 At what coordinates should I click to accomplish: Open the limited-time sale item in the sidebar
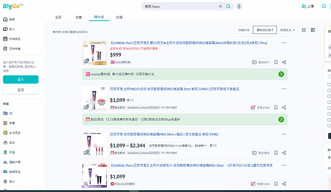(12, 49)
